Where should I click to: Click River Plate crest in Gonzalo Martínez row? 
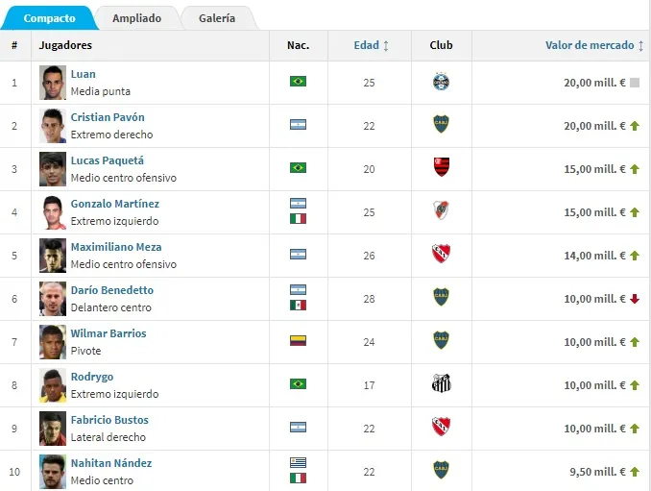coord(441,211)
